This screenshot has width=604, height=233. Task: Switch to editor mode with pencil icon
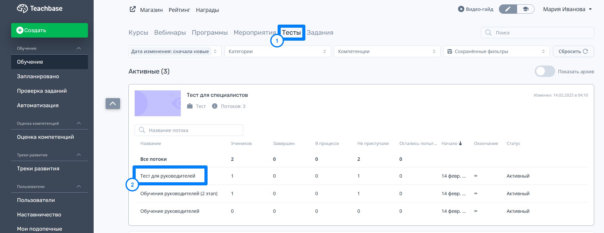[x=508, y=9]
